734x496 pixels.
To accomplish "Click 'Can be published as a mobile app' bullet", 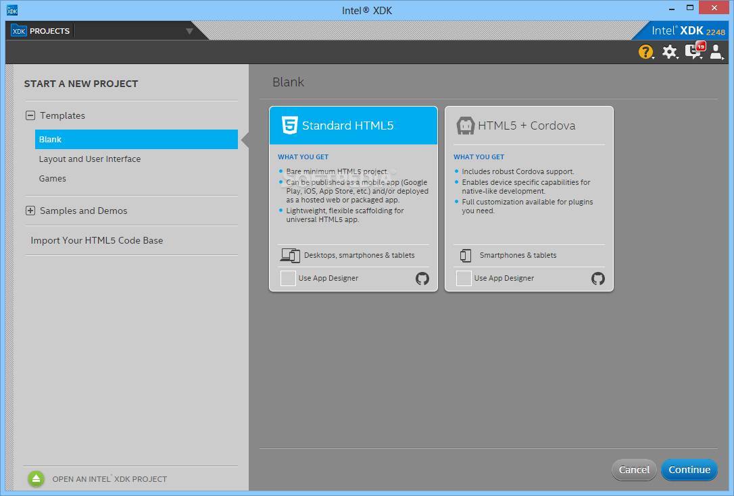I will [357, 191].
